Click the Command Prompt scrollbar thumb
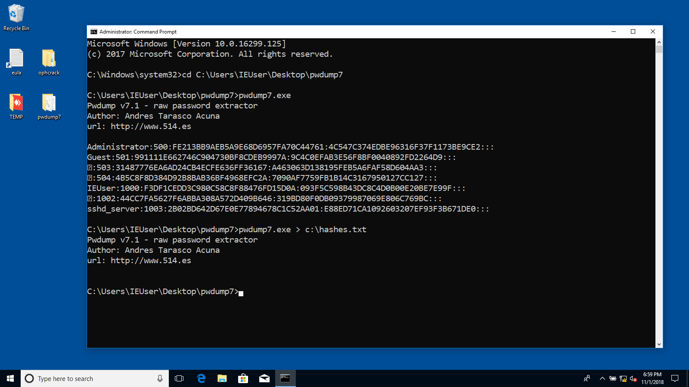Screen dimensions: 689x387 coord(659,49)
